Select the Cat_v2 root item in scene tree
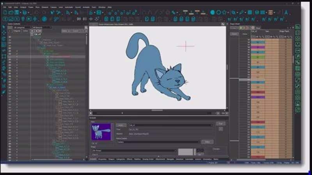 (37, 34)
